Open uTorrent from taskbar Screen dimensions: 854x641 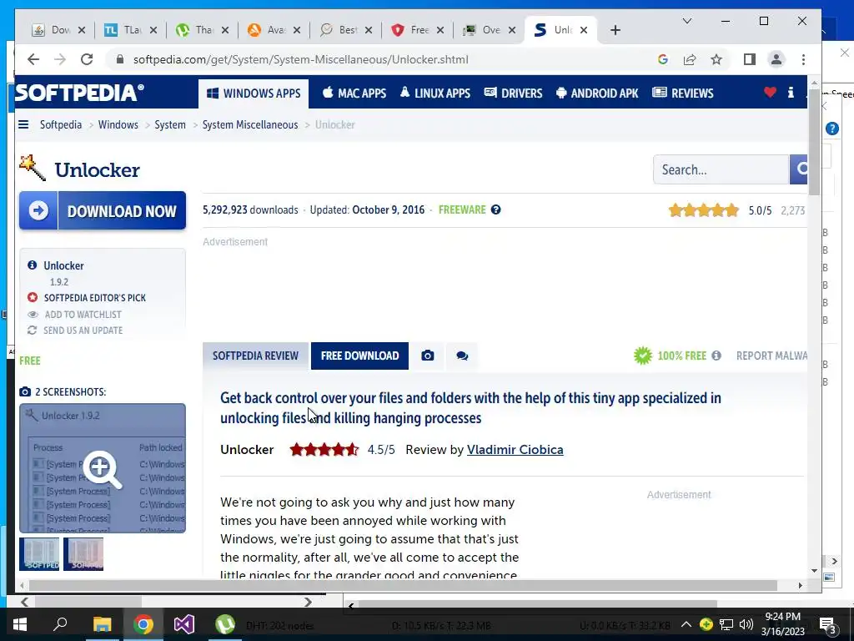click(225, 624)
